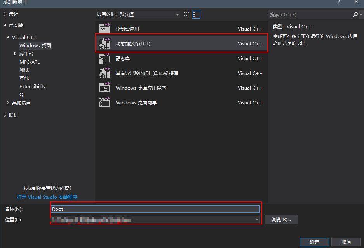
Task: Choose the 静态库 template icon
Action: coord(104,58)
